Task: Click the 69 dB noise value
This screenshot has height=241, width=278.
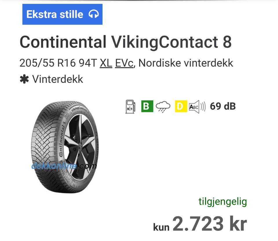Action: point(223,106)
